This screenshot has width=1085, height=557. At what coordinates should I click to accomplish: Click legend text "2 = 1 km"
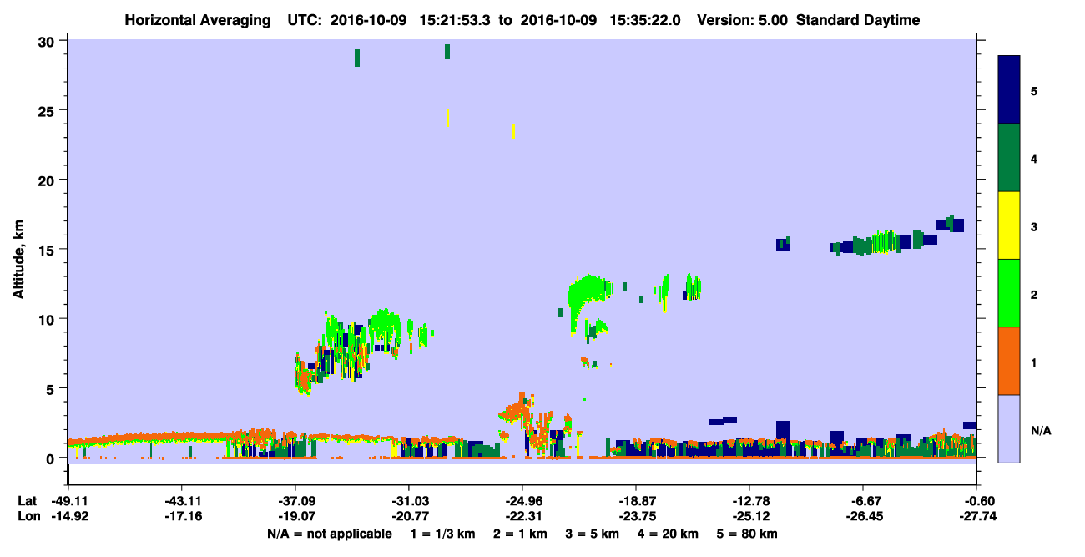(520, 534)
